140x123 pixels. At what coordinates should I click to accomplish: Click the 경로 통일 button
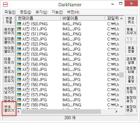coord(131,79)
